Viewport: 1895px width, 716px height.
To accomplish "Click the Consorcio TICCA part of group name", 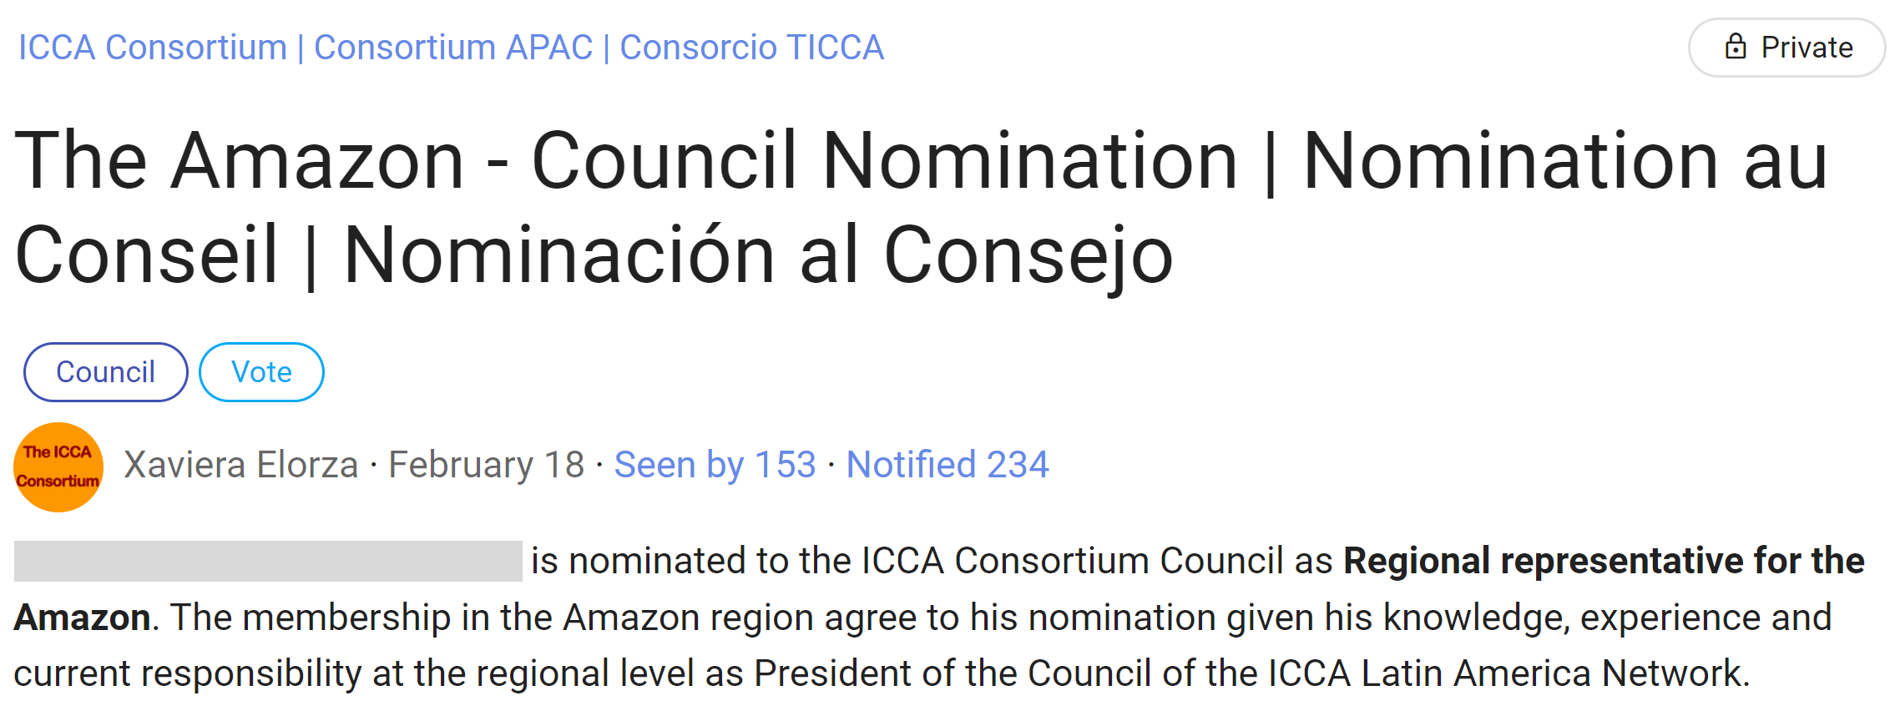I will pos(751,48).
